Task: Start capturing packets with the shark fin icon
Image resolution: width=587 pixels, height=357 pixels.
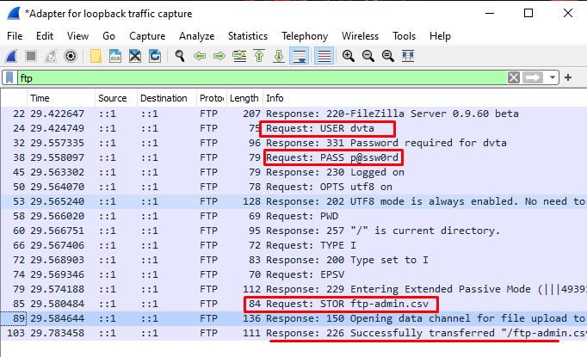Action: (11, 56)
